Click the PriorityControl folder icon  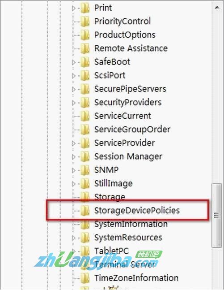pyautogui.click(x=85, y=21)
